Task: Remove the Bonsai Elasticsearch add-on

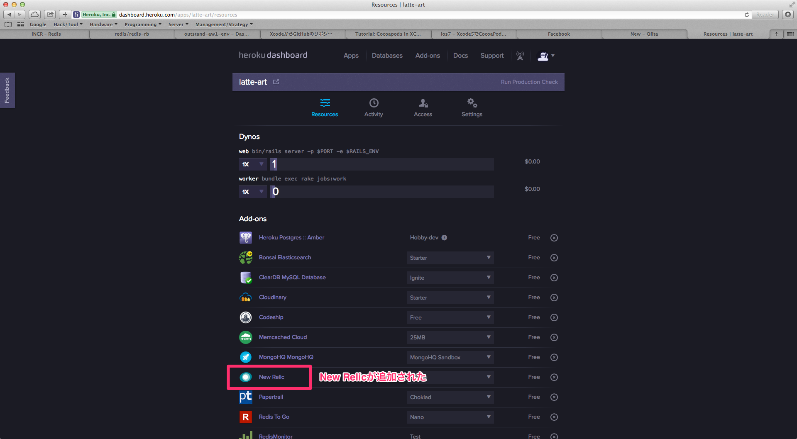Action: (554, 258)
